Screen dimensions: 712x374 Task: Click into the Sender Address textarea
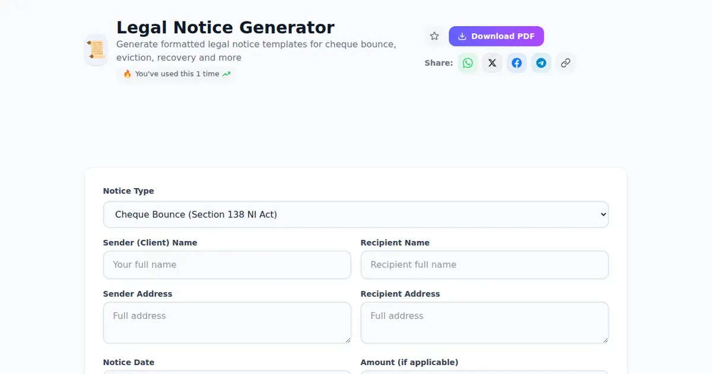pyautogui.click(x=227, y=322)
